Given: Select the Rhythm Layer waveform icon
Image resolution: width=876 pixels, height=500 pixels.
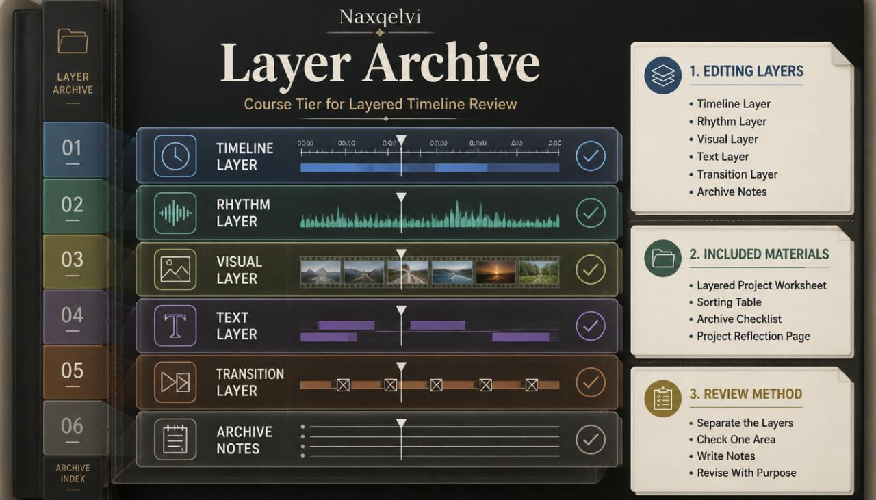Looking at the screenshot, I should (x=175, y=213).
